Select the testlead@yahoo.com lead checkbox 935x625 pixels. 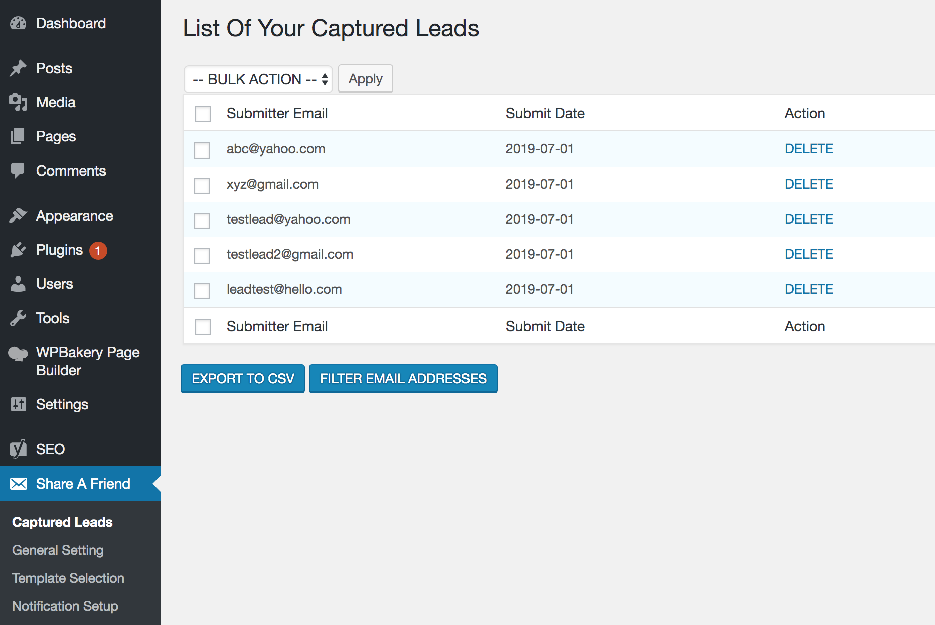pos(202,220)
